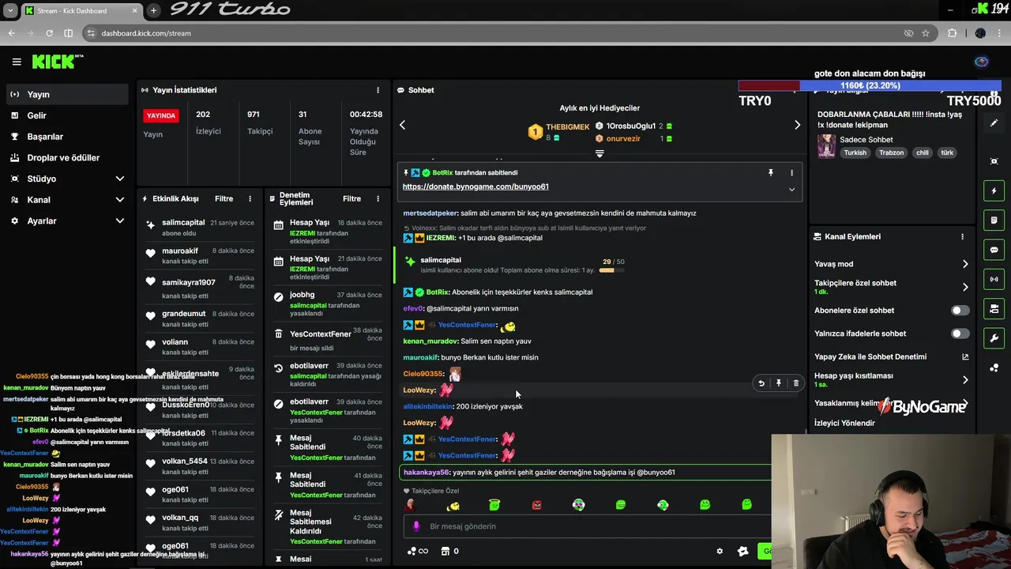1011x569 pixels.
Task: Toggle the wrench moderation panel button
Action: click(x=994, y=338)
